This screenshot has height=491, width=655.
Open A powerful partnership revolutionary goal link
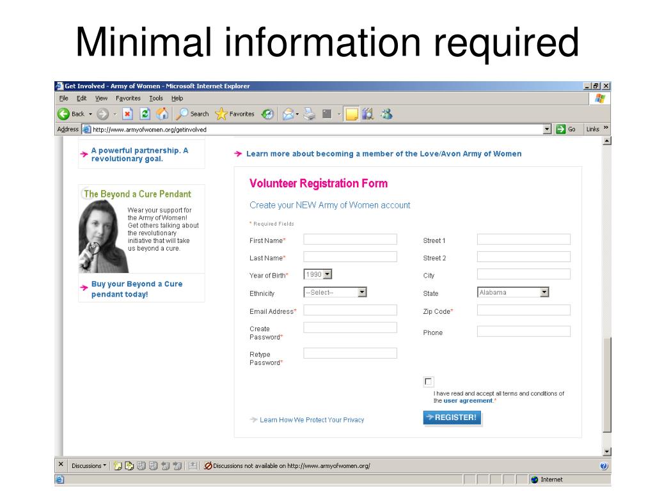[139, 155]
